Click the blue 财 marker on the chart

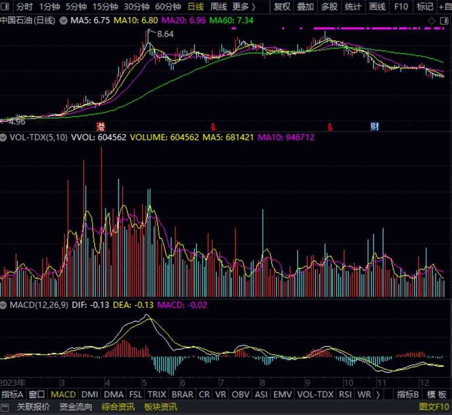[x=375, y=126]
